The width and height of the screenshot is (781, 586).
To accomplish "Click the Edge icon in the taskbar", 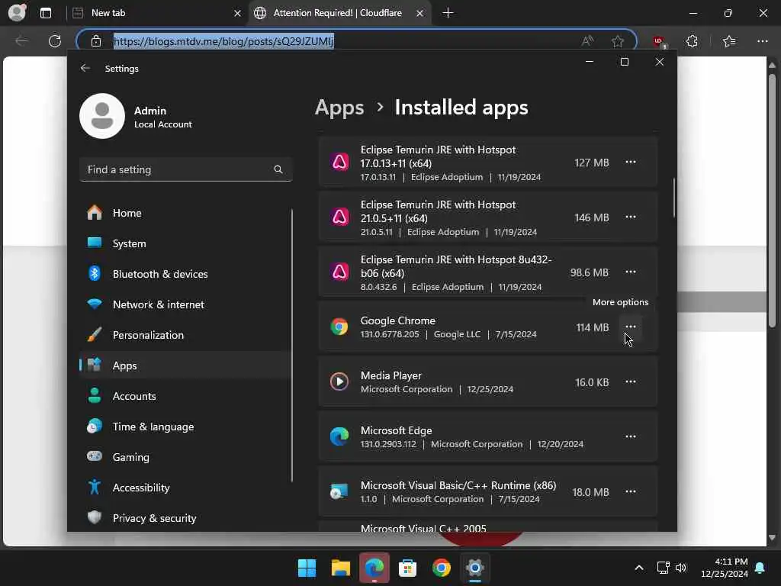I will [374, 568].
